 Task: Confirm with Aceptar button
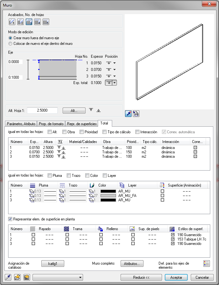tap(176, 277)
